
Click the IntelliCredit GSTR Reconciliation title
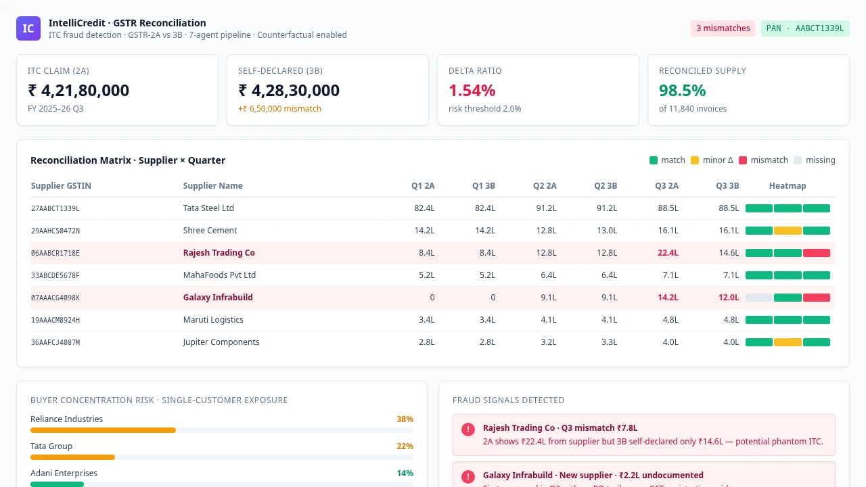point(127,23)
